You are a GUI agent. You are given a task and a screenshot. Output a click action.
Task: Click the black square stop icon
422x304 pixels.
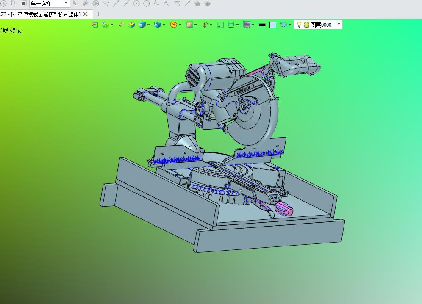(x=24, y=3)
